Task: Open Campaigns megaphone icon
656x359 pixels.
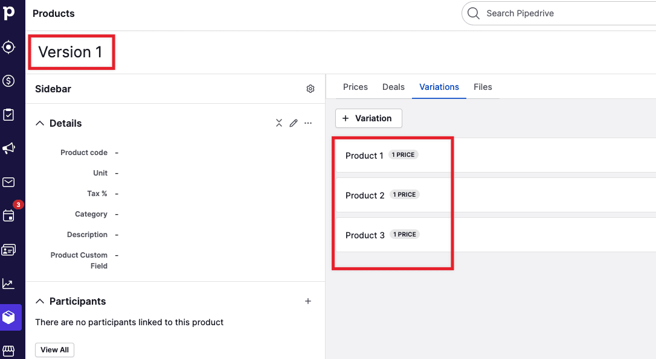Action: coord(8,148)
